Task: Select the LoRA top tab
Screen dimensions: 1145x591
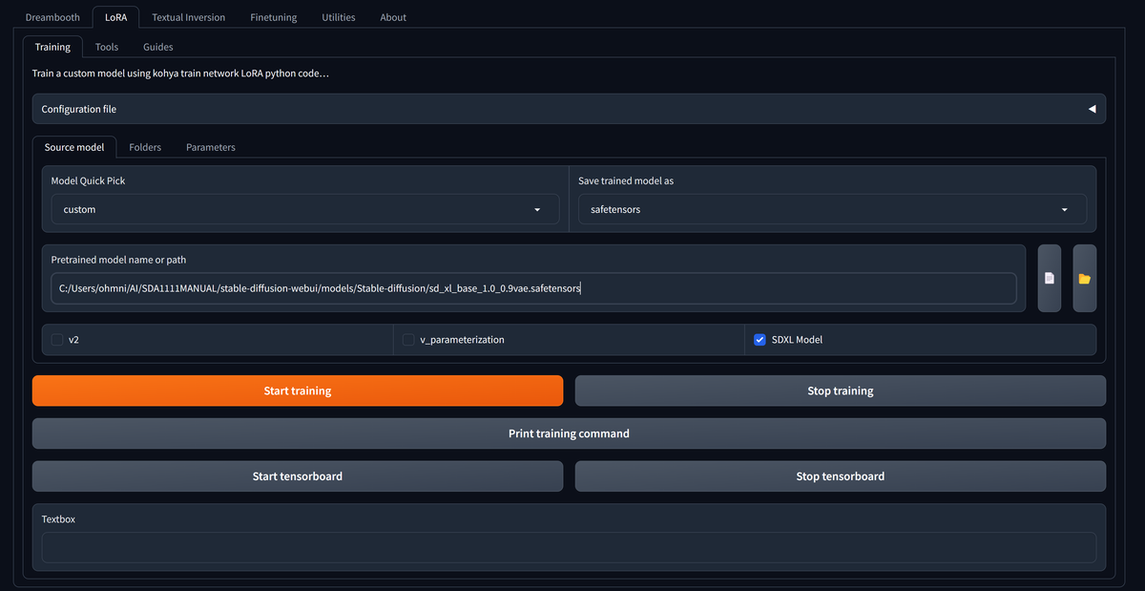Action: 115,17
